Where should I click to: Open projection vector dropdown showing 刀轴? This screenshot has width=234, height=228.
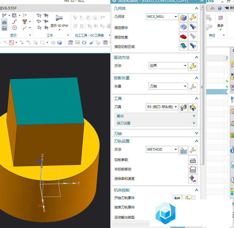point(168,86)
